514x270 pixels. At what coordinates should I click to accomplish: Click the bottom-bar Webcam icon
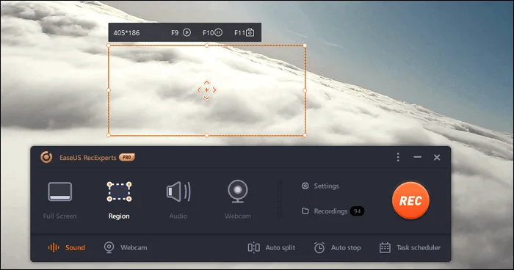point(109,247)
